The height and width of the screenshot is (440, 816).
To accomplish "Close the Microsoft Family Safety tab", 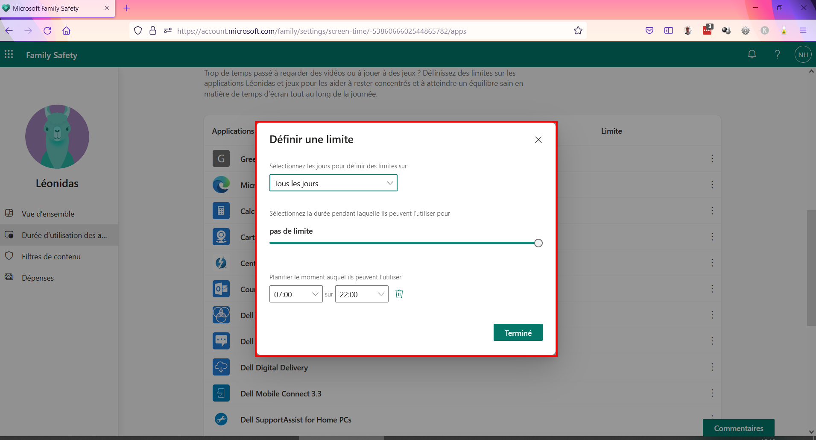I will [107, 8].
